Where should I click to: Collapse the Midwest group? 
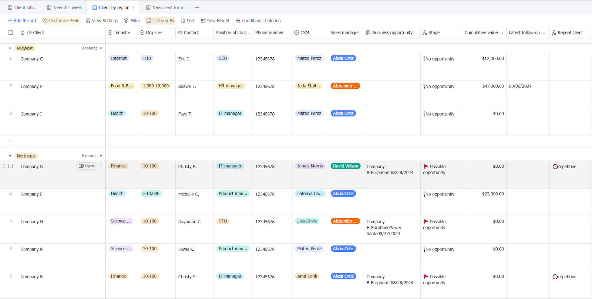click(x=10, y=48)
